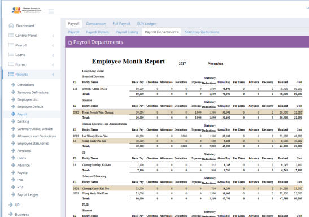309x217 pixels.
Task: Click the HRMS people logo icon
Action: coord(16,10)
